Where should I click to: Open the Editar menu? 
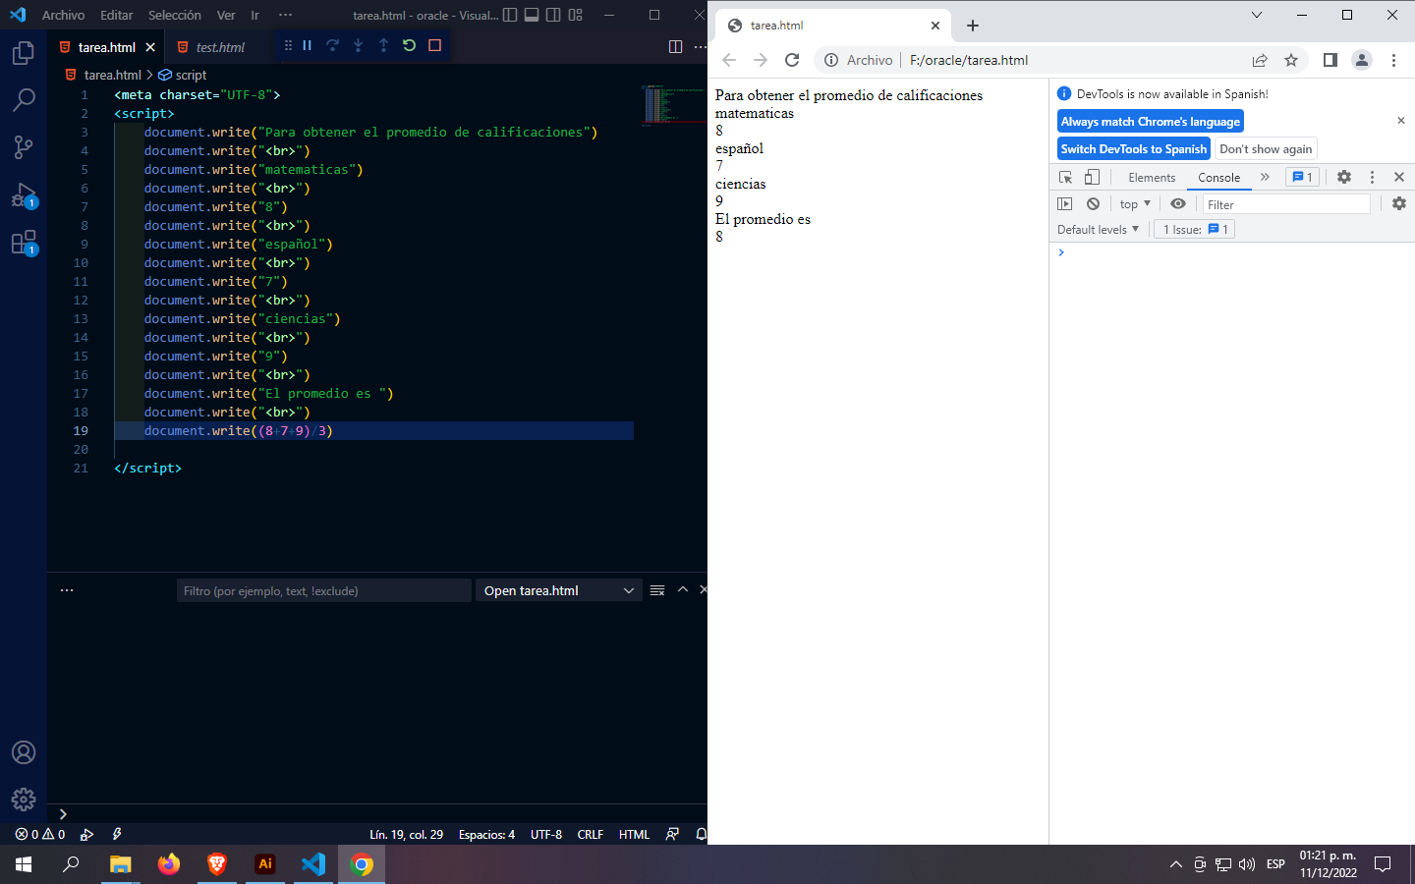click(x=116, y=15)
